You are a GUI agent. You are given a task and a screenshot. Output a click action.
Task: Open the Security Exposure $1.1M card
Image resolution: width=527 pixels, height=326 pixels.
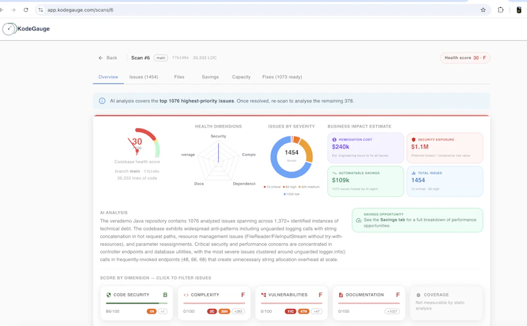[x=445, y=148]
